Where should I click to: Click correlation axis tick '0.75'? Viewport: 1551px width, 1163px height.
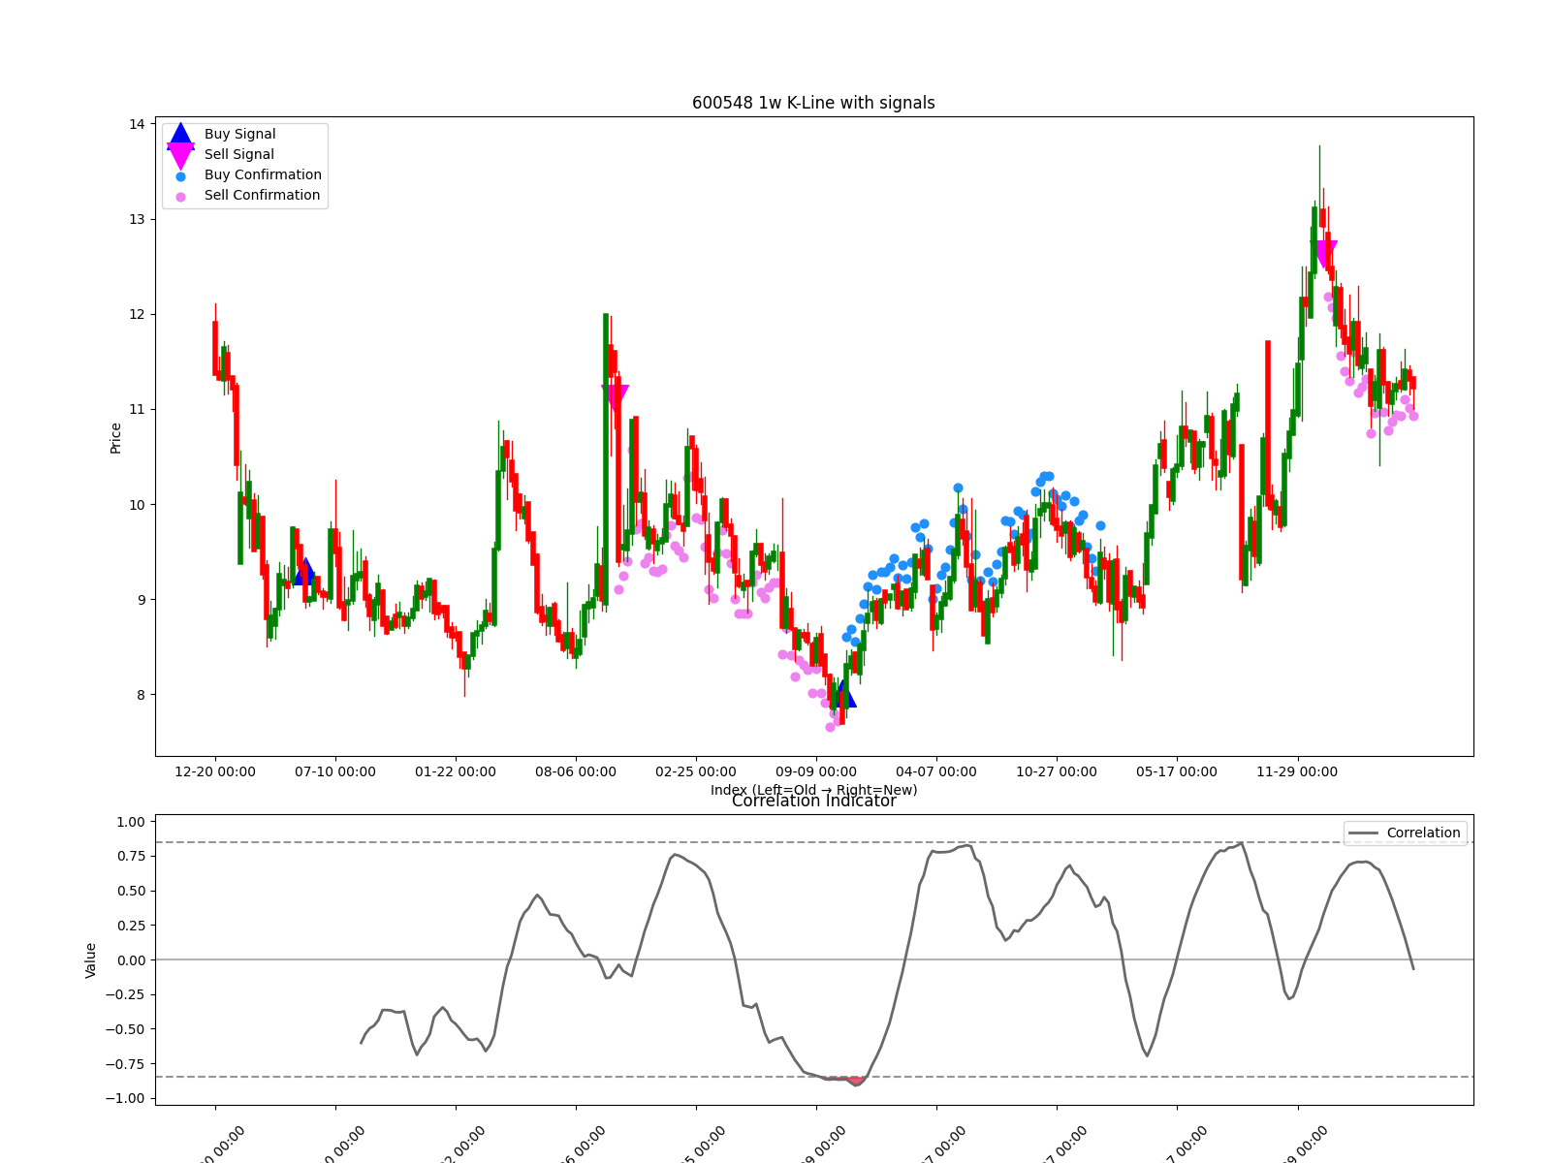pyautogui.click(x=130, y=856)
